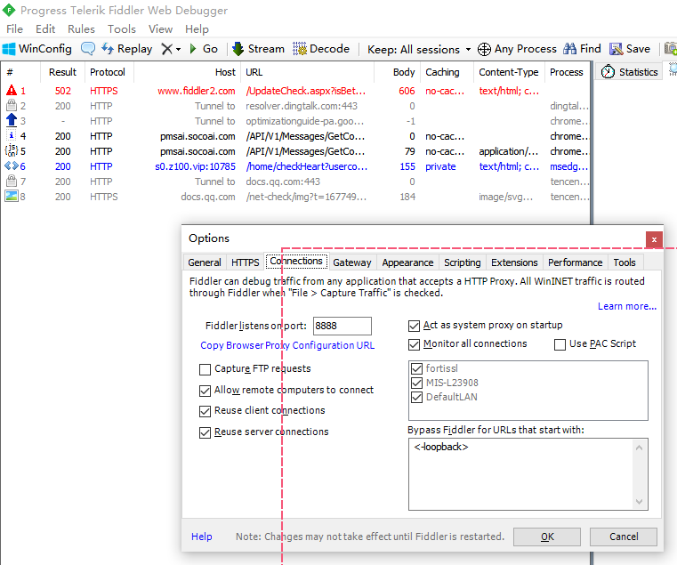Expand the Remove (X) dropdown arrow

(x=178, y=49)
